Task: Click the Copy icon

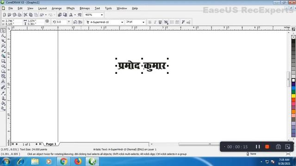Action: 31,15
